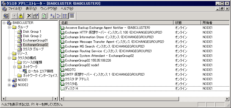Viewport: 231px width, 108px height.
Task: Click オンライン status of MSDTC row
Action: (181, 70)
